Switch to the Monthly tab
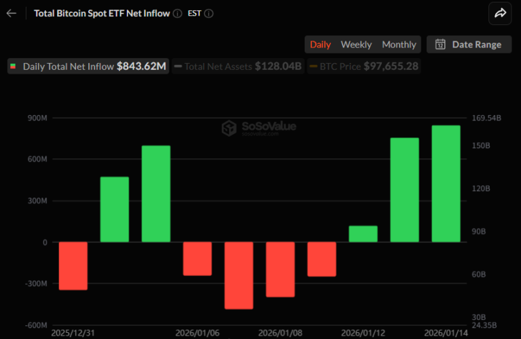 pos(399,45)
